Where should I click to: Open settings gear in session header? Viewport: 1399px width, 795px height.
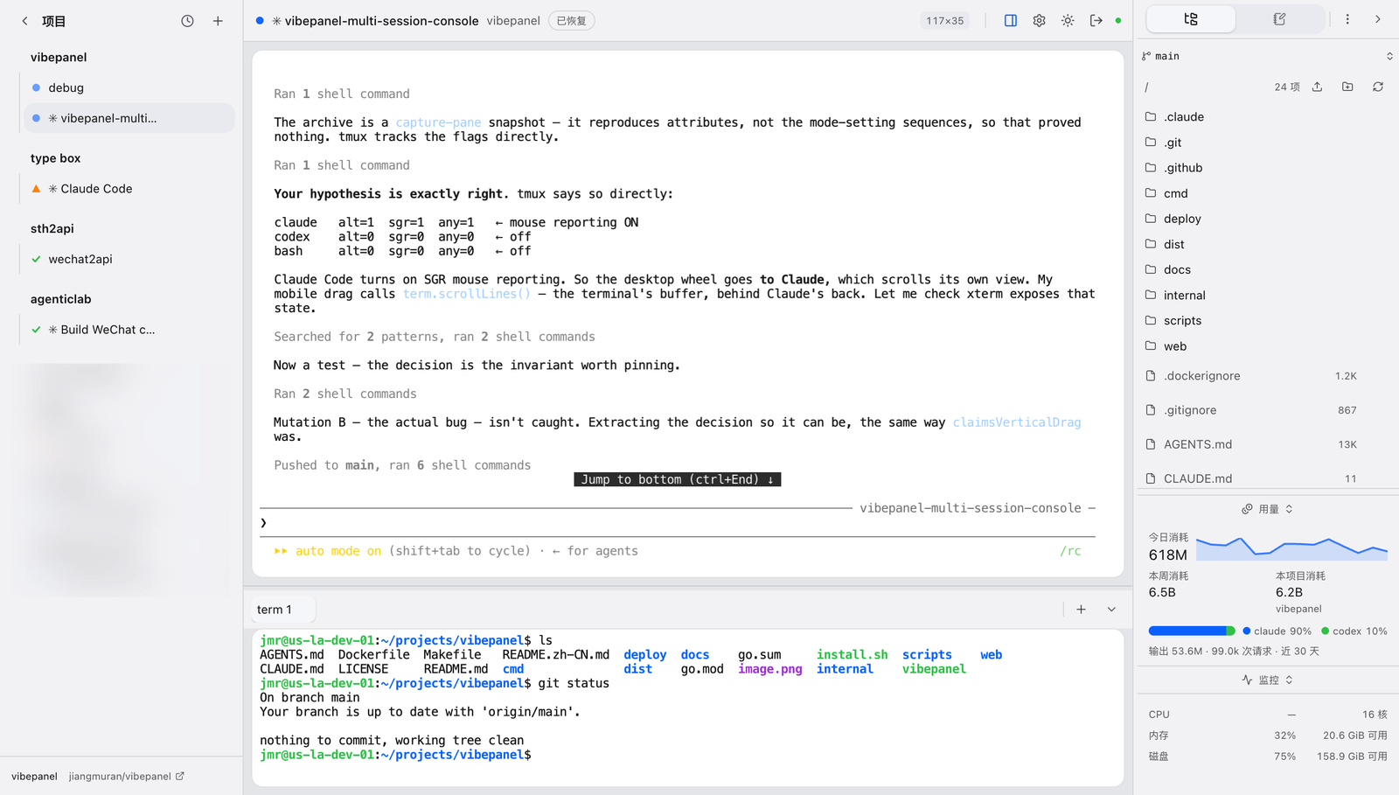tap(1039, 20)
